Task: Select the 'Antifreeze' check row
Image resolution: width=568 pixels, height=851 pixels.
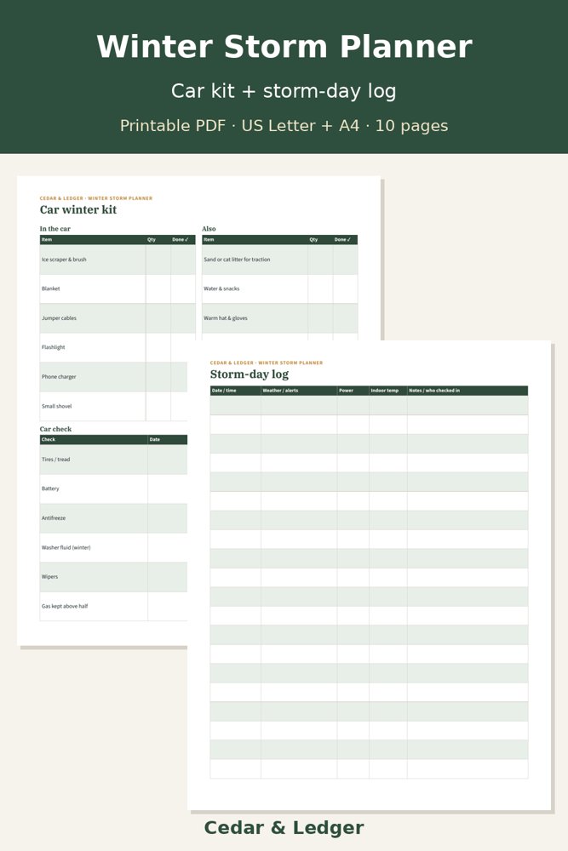Action: (x=113, y=517)
